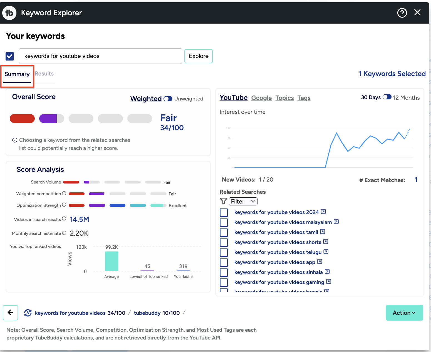Click info icon beside Optimization Strength

tap(64, 205)
